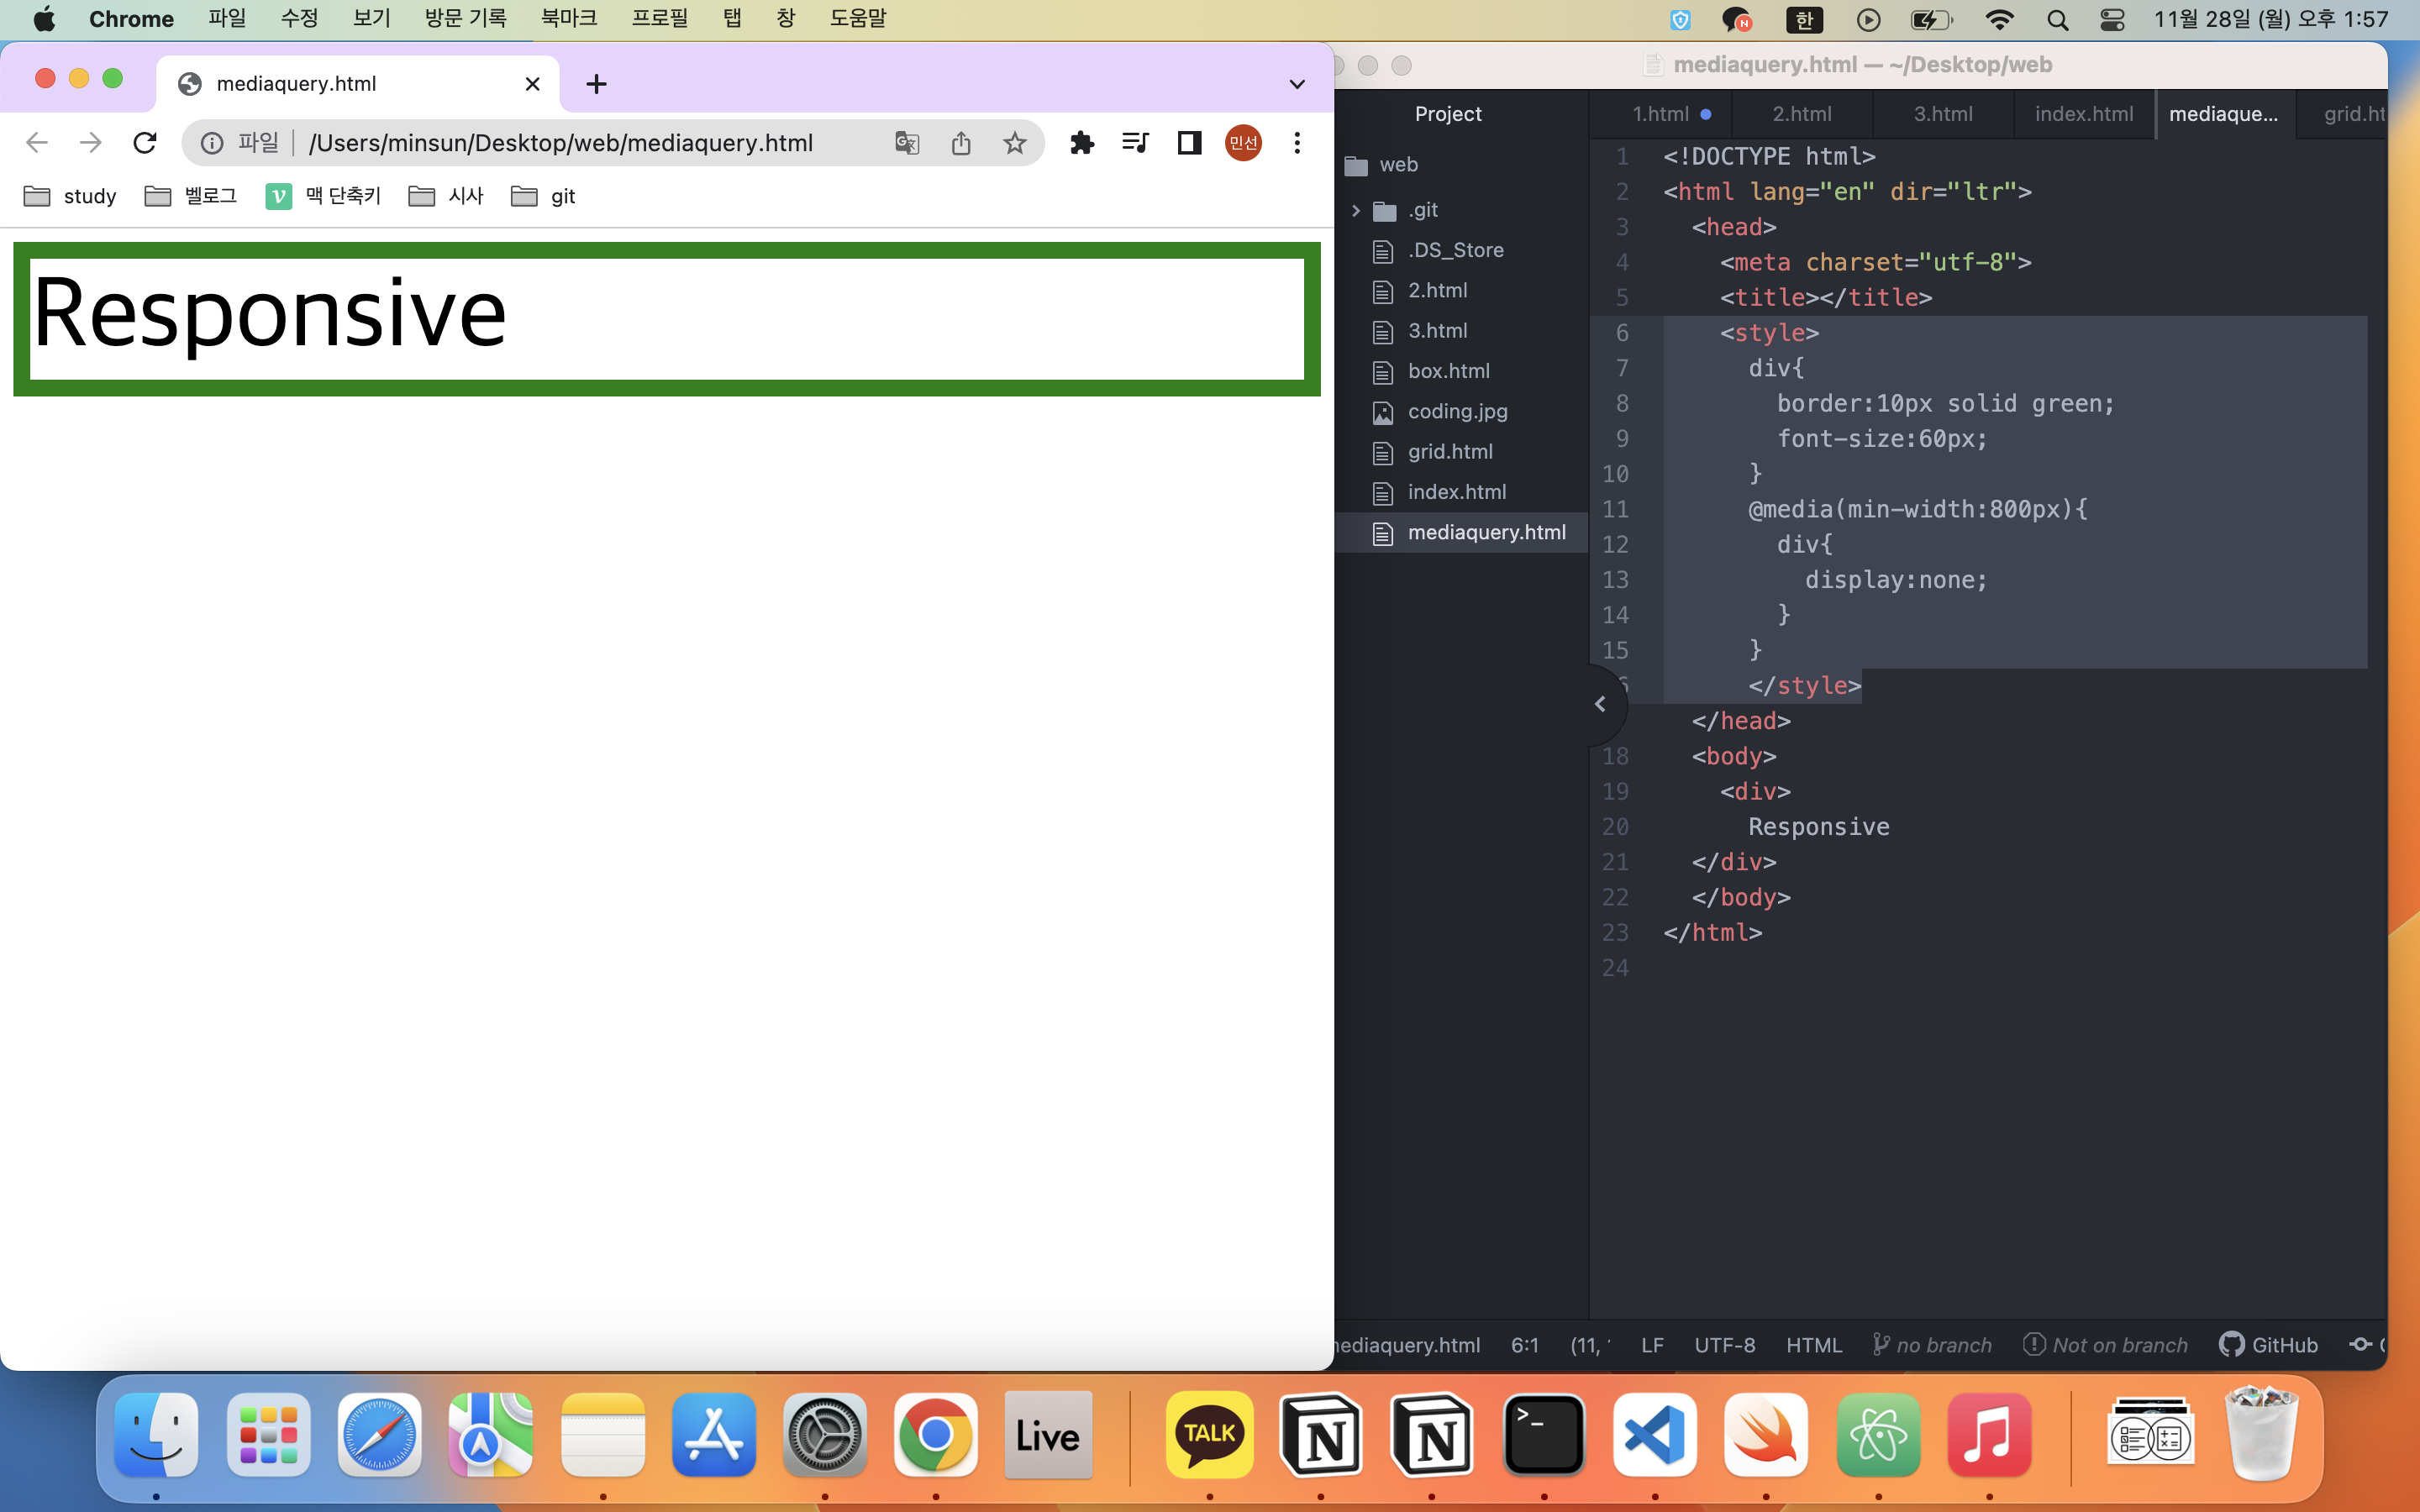Open the Apple menu
The width and height of the screenshot is (2420, 1512).
point(44,19)
